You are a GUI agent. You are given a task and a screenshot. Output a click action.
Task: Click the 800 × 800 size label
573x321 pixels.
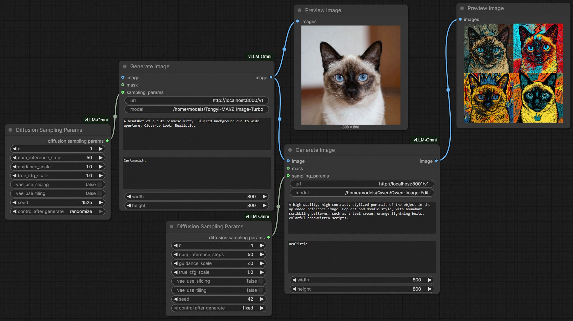pos(351,127)
